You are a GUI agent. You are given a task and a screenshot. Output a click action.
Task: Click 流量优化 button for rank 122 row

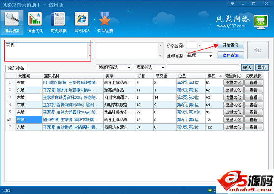(233, 127)
